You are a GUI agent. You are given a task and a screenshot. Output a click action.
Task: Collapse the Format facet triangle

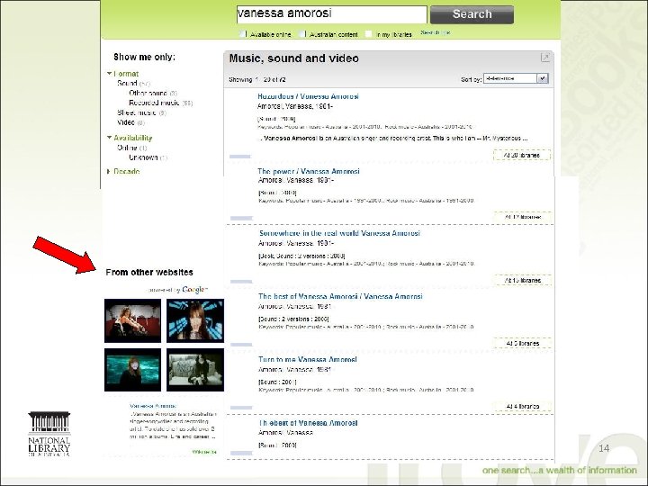pyautogui.click(x=109, y=74)
